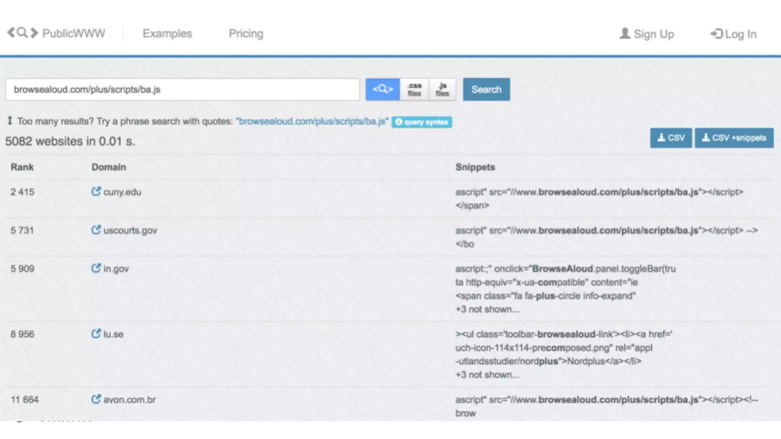Switch search mode to .css files
781x439 pixels.
click(414, 90)
